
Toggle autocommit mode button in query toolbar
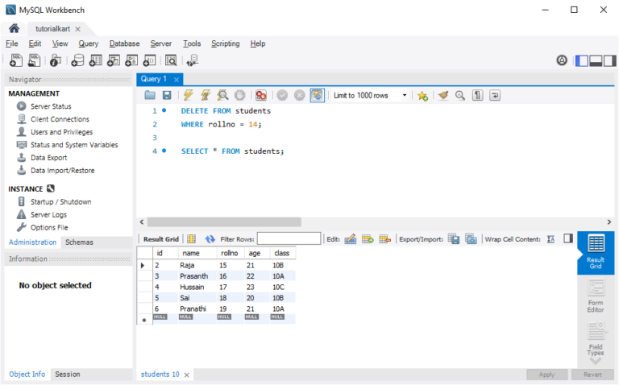point(317,95)
